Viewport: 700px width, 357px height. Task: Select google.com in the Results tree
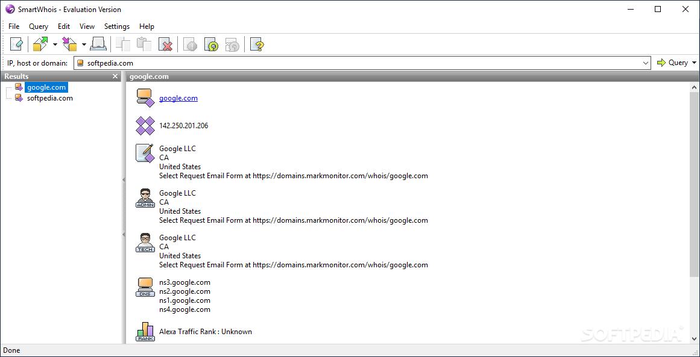tap(46, 87)
